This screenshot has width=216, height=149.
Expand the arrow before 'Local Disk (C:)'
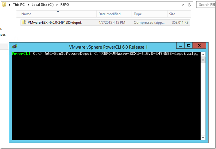28,5
